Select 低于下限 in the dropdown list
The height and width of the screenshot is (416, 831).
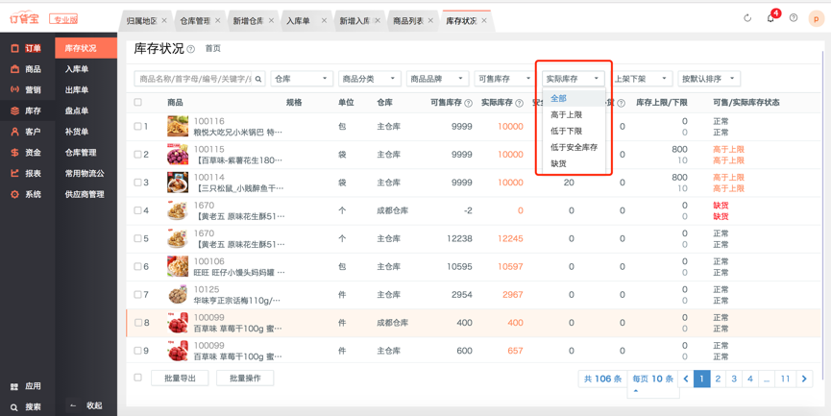(574, 132)
